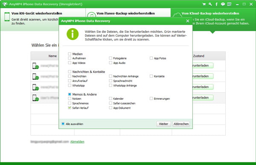
Task: Check the Anrufverlauf option
Action: (x=70, y=81)
